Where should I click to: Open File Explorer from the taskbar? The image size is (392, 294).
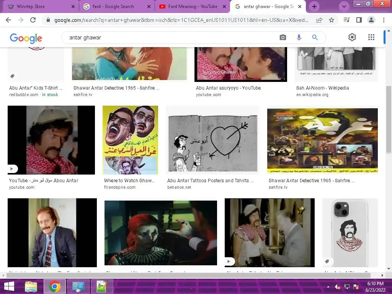(x=31, y=286)
